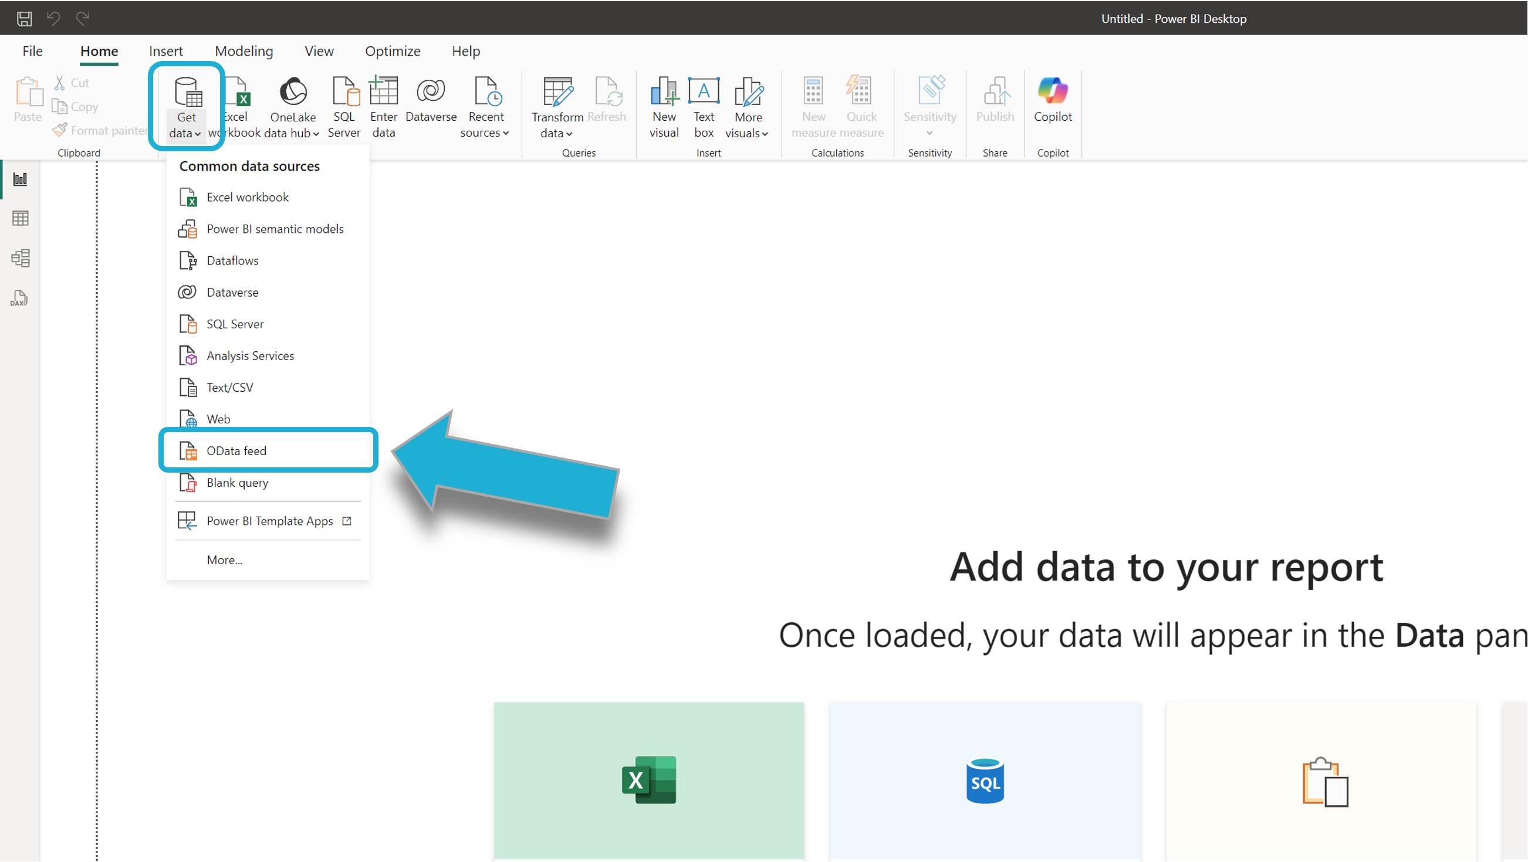Select OData feed from data sources
The height and width of the screenshot is (862, 1528).
tap(236, 450)
